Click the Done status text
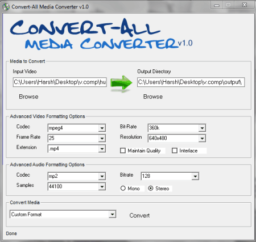Screen dimensions: 256x242 pyautogui.click(x=11, y=233)
